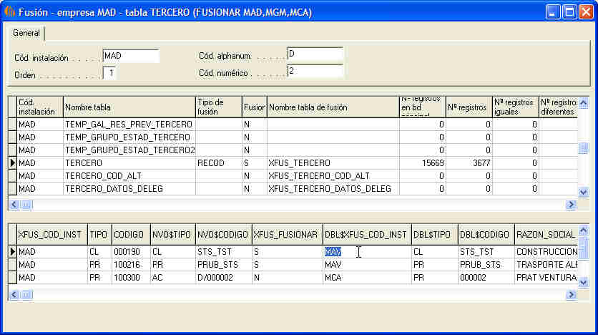Click the XFUS_FUSIONAR column header

(287, 235)
